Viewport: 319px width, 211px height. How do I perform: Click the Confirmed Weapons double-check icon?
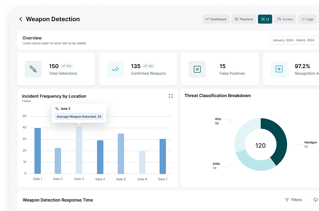point(115,69)
